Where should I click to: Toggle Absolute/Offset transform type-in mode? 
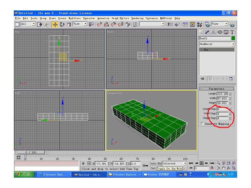point(89,164)
